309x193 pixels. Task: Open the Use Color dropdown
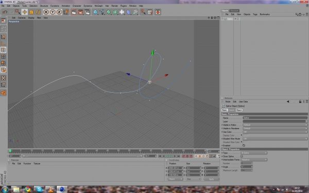pos(274,132)
